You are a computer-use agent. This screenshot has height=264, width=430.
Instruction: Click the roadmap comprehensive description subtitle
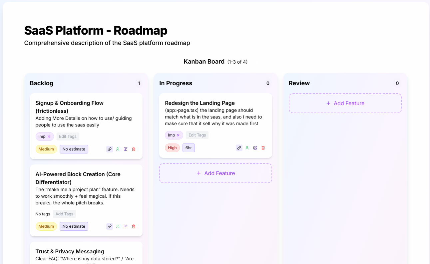click(107, 43)
